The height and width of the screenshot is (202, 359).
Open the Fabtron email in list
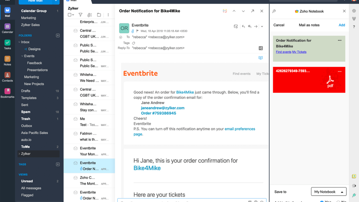(89, 136)
